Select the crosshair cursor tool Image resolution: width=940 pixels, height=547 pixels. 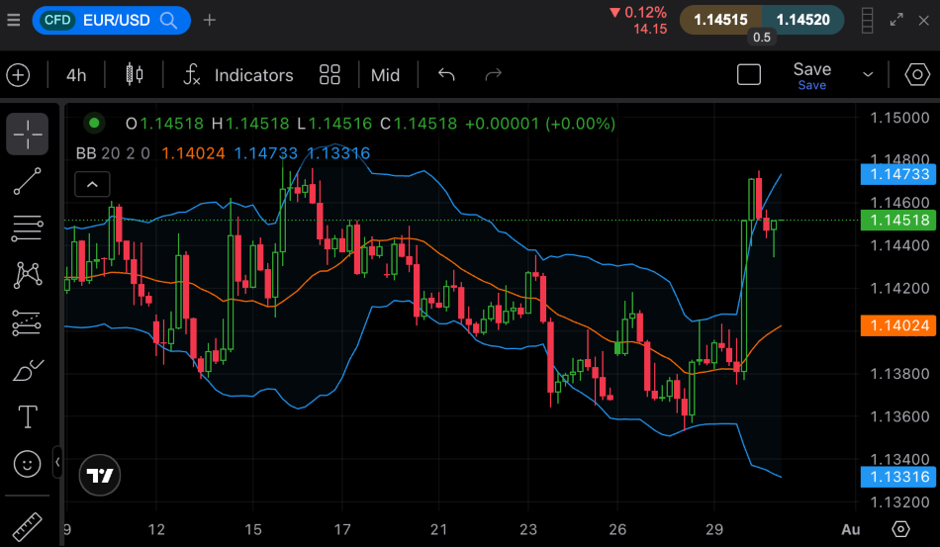28,135
